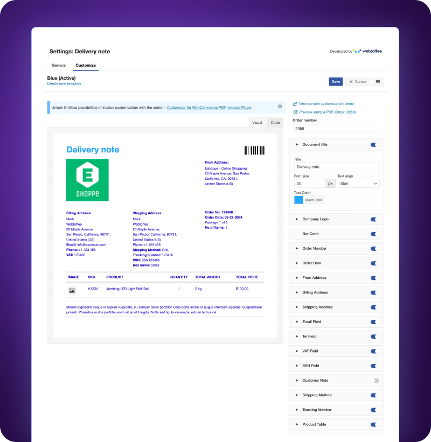Toggle the Email Field switch

tap(374, 322)
